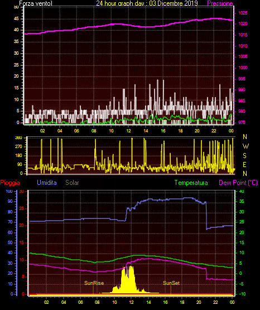Click 360 on the wind direction axis
Image resolution: width=260 pixels, height=310 pixels.
[18, 137]
